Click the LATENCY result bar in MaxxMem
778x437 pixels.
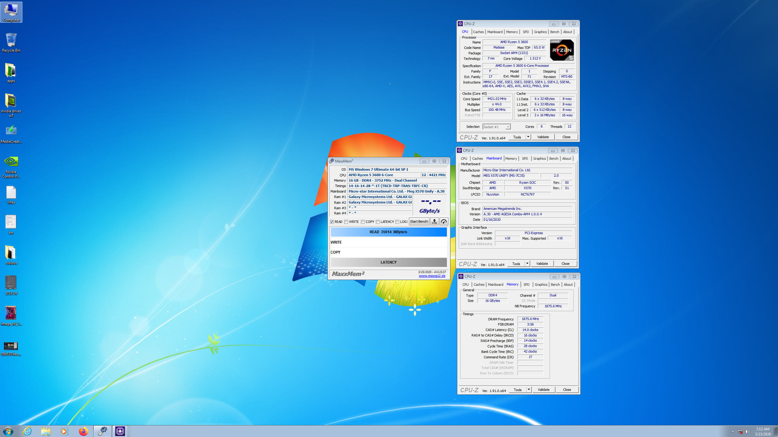pyautogui.click(x=389, y=262)
